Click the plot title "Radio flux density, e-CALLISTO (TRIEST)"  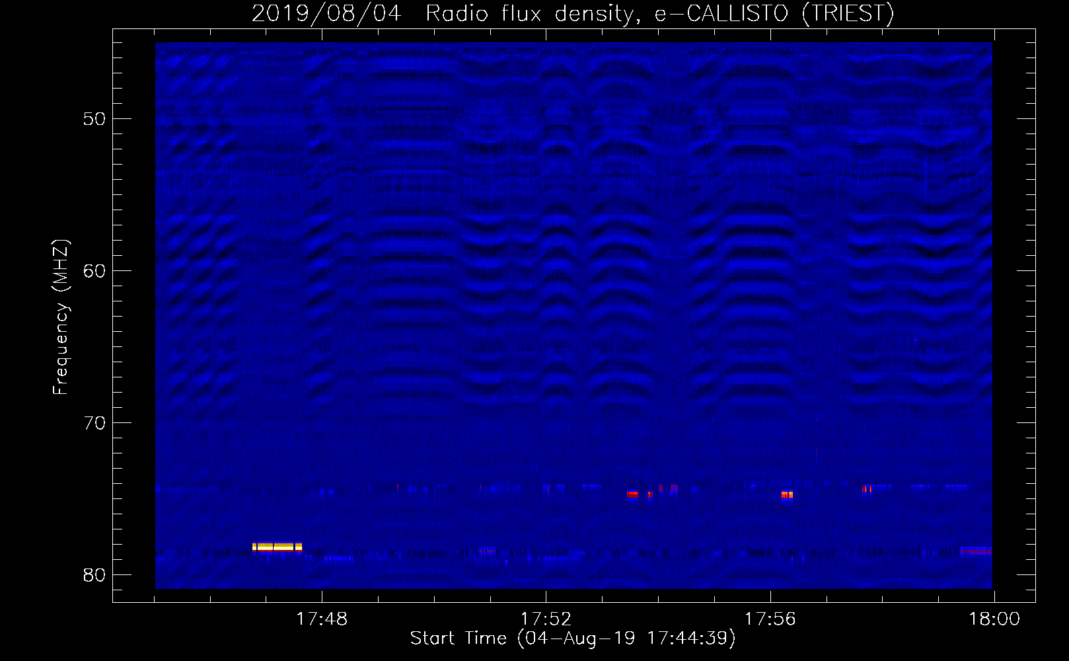pos(660,13)
